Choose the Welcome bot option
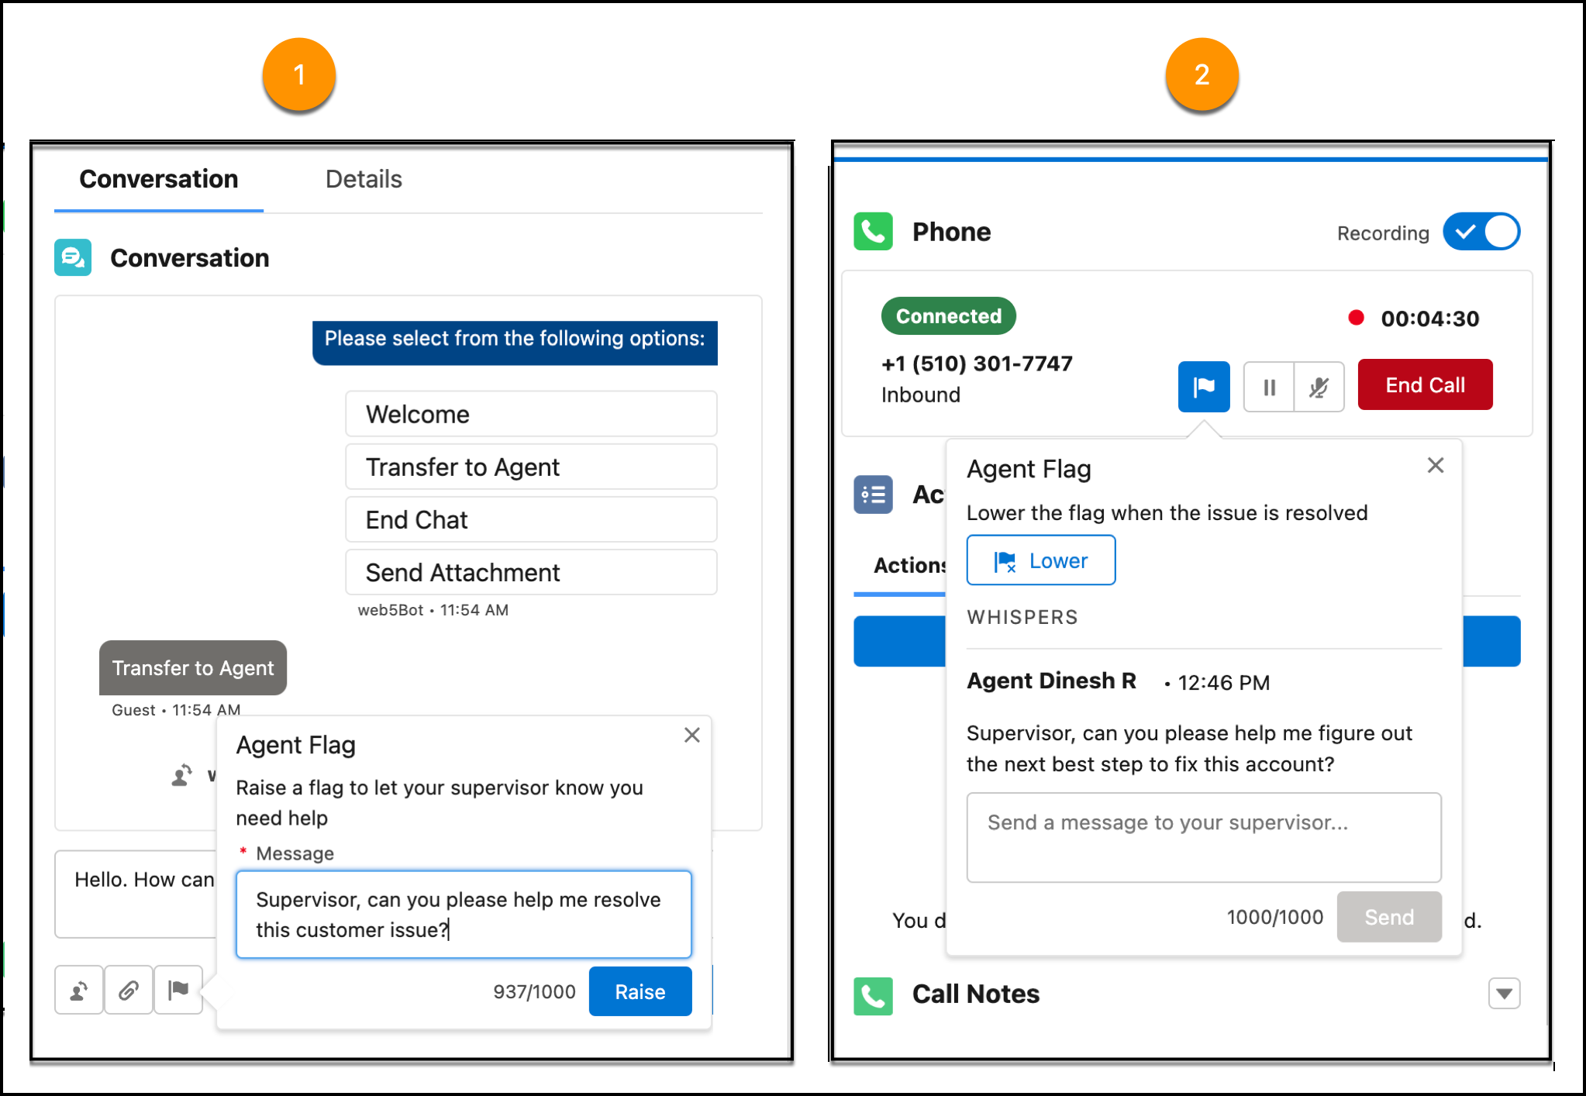 coord(531,414)
